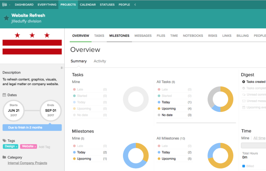Open the Calendar menu in top navigation
Viewport: 266px width, 171px height.
pos(88,5)
